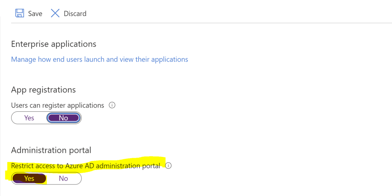This screenshot has height=196, width=392.
Task: Click the Yes/No switch under App registrations
Action: [x=46, y=118]
